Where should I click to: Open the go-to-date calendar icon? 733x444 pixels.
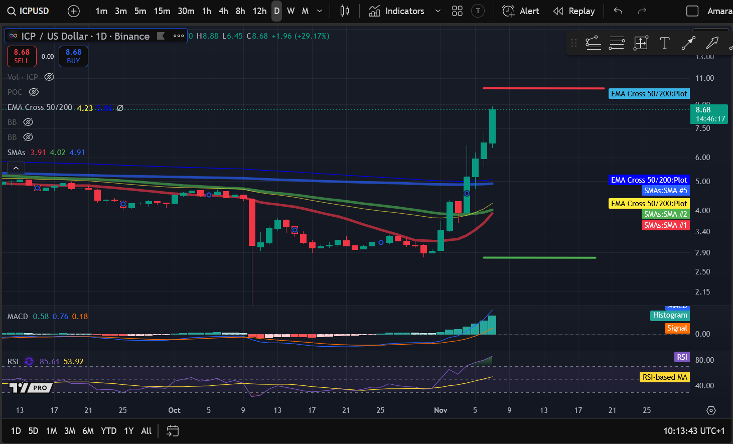(x=173, y=430)
